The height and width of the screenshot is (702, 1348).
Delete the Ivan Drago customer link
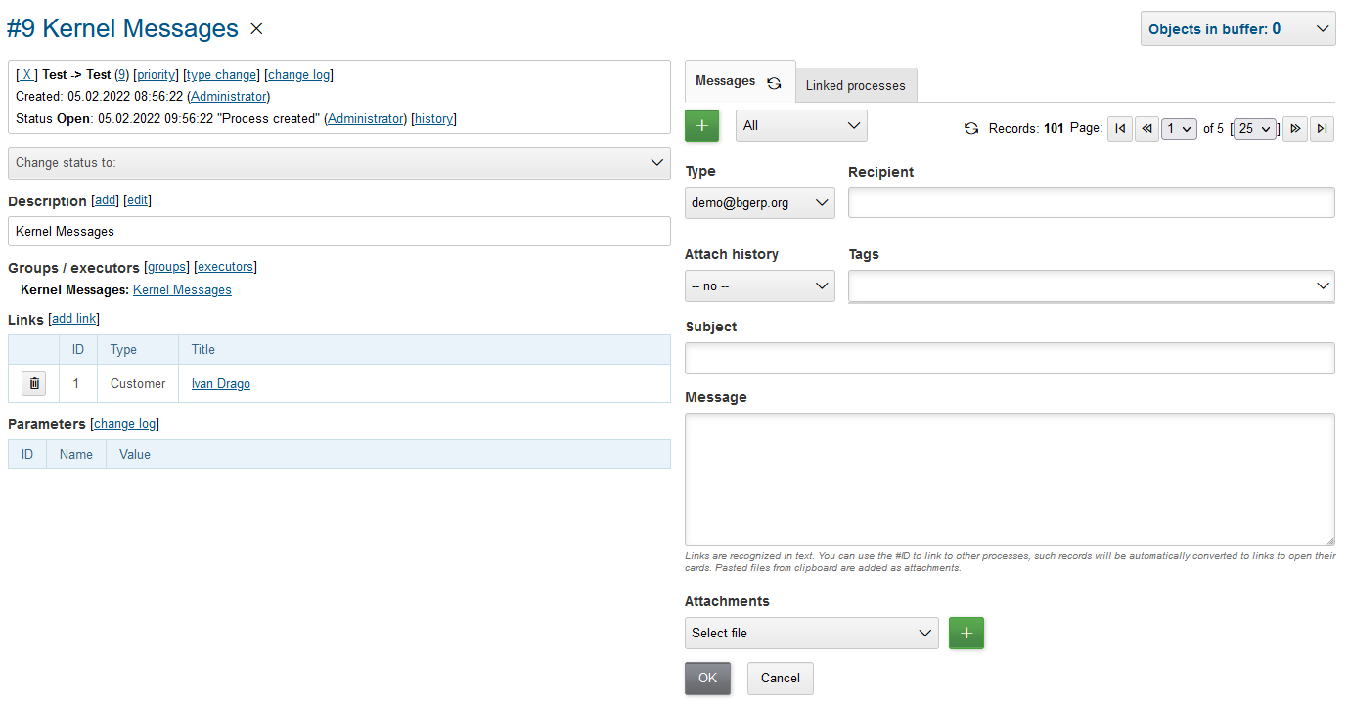coord(33,382)
